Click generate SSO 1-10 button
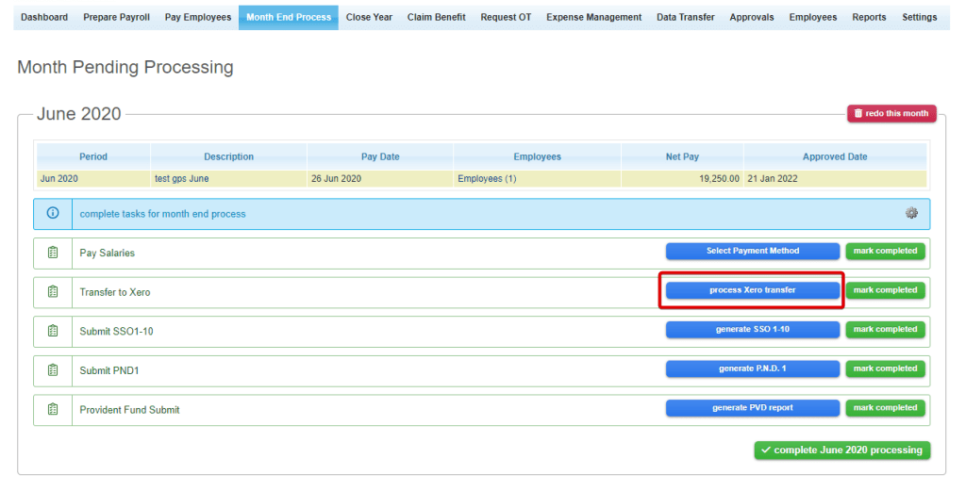 [x=752, y=330]
